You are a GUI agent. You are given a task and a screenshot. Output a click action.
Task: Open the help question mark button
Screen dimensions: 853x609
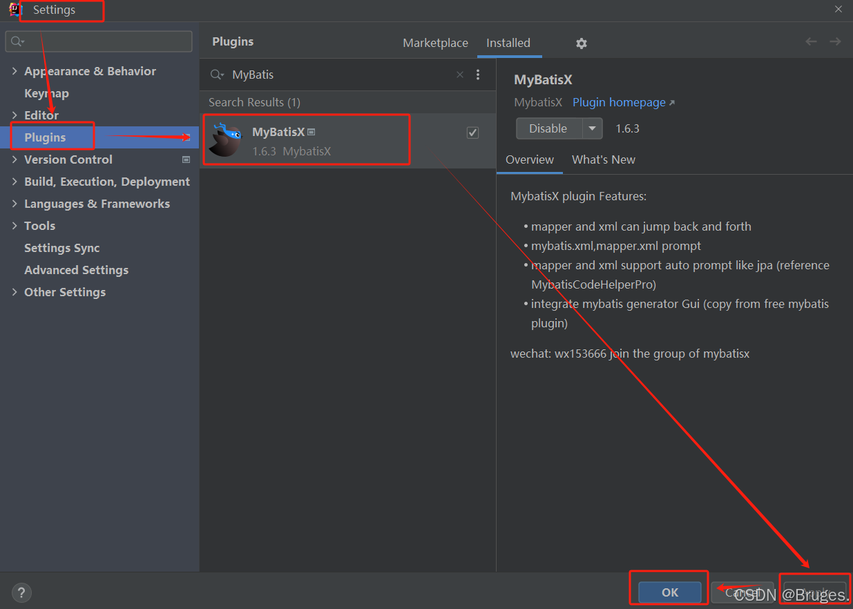point(21,592)
